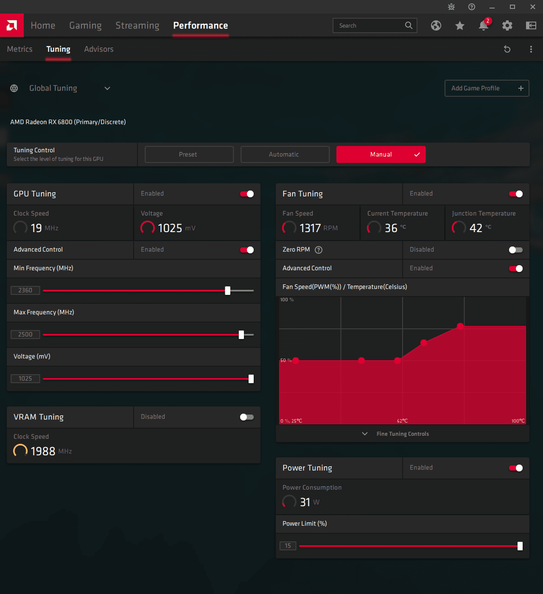Viewport: 543px width, 594px height.
Task: Click the GPU Clock Speed gauge
Action: [20, 228]
